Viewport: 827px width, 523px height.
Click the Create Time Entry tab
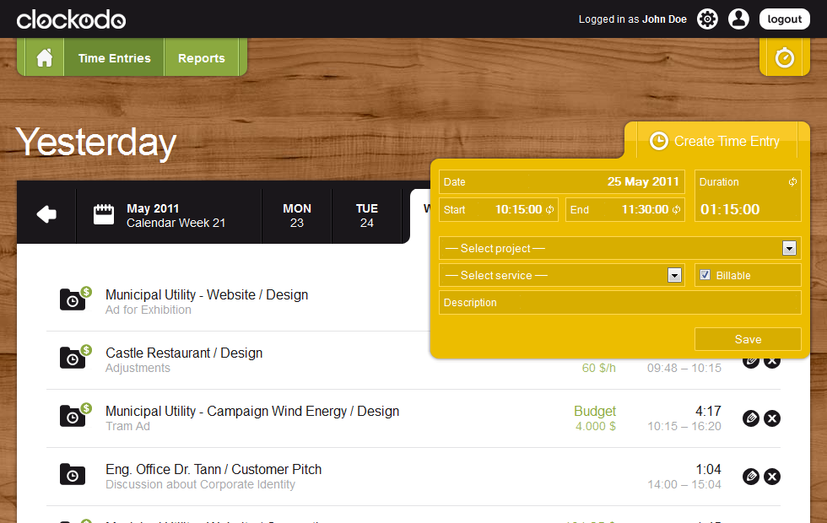coord(716,141)
